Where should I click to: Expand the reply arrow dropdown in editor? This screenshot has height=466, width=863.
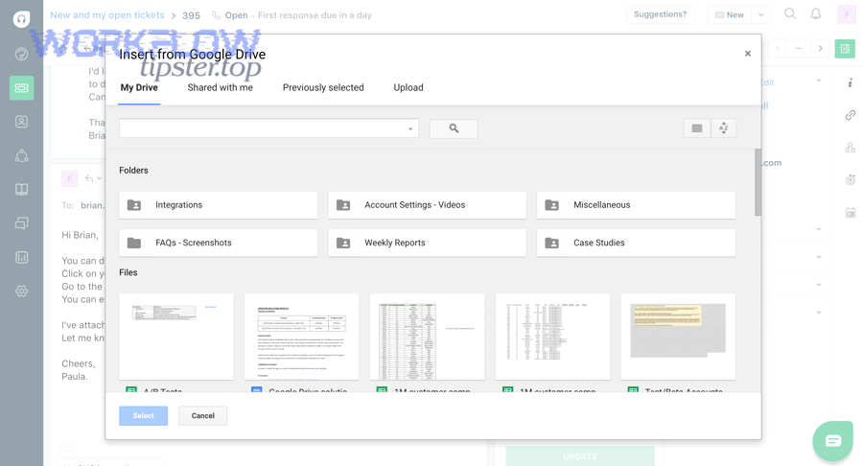coord(99,178)
